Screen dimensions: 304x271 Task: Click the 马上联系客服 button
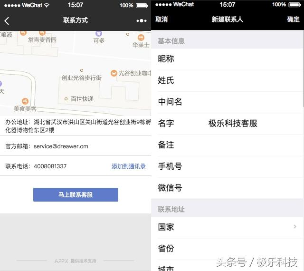pyautogui.click(x=76, y=195)
